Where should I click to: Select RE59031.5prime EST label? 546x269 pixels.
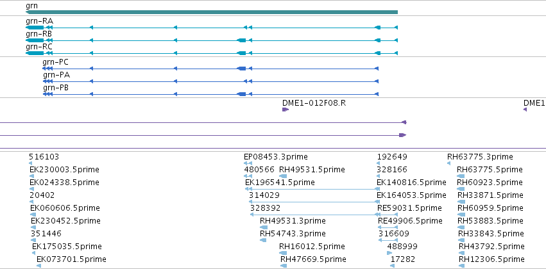pos(409,208)
